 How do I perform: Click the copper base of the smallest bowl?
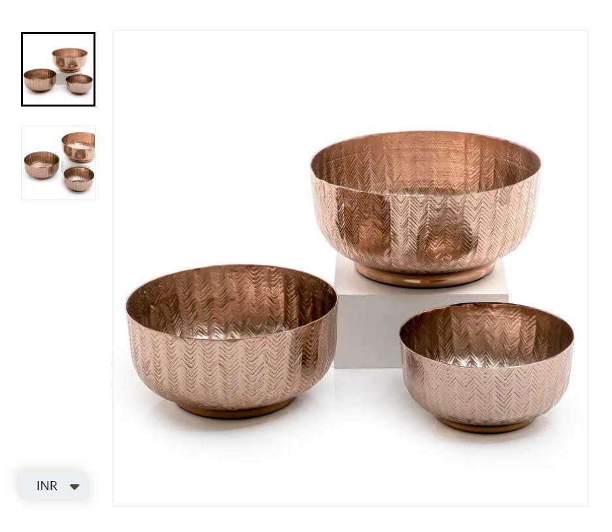tap(485, 425)
